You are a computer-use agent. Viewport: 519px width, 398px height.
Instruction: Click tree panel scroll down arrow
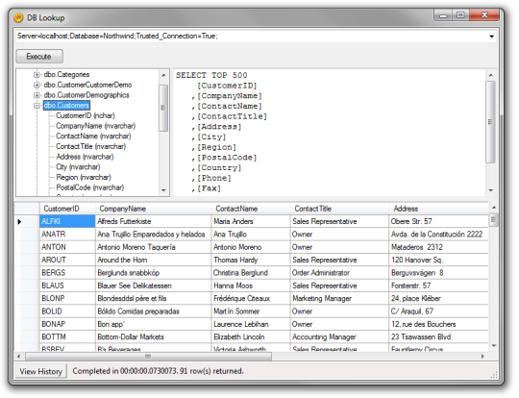[163, 190]
